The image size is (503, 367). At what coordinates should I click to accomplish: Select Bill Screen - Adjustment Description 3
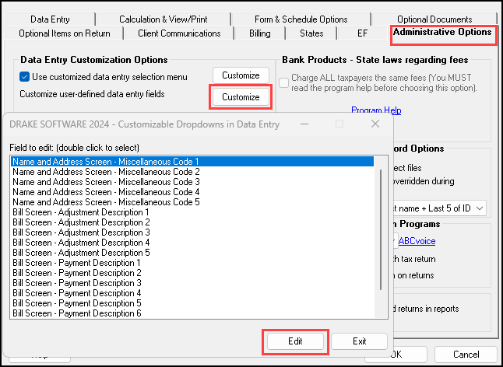tap(81, 232)
